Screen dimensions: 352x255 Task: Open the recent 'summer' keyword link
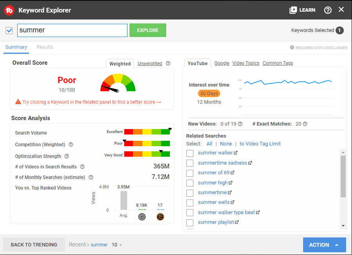pyautogui.click(x=99, y=245)
